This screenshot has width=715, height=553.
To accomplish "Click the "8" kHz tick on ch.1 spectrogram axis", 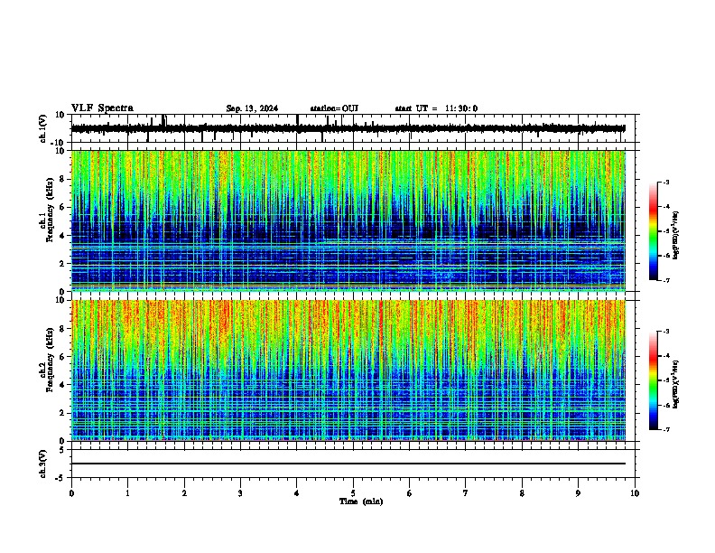I will click(x=62, y=179).
